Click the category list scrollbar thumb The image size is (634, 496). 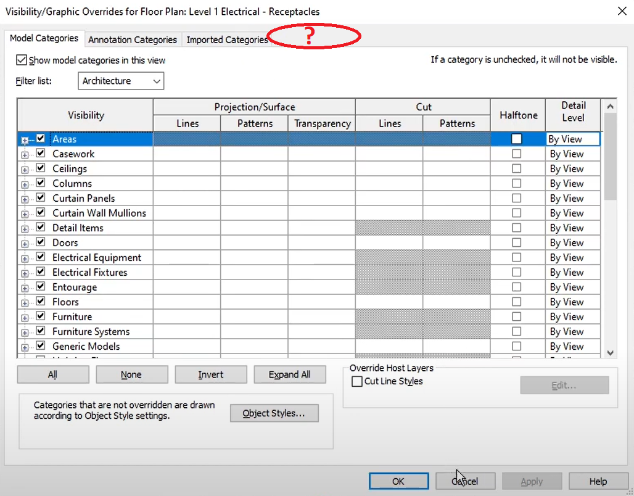pos(611,156)
